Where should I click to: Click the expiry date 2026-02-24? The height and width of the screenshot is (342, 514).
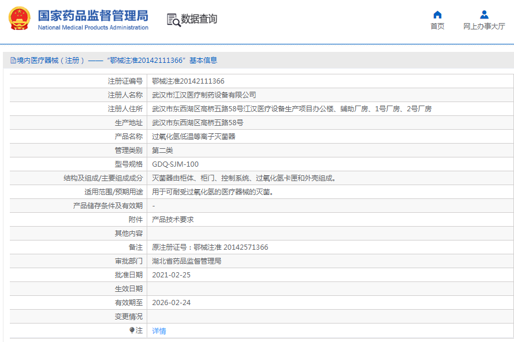coord(171,303)
